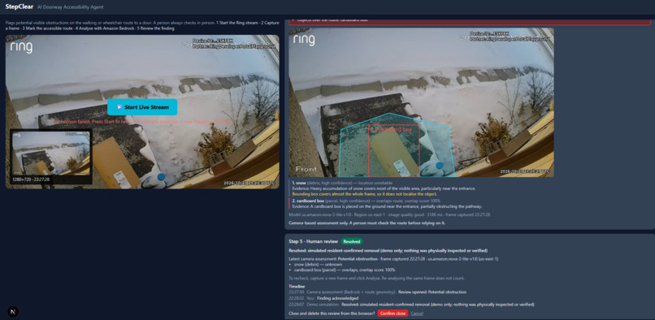Viewport: 655px width, 320px height.
Task: Click "Latest camera assessment: Potential obstruction" line
Action: coord(393,259)
